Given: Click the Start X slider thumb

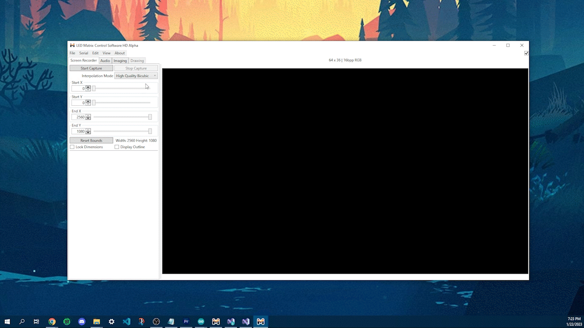Looking at the screenshot, I should coord(94,88).
